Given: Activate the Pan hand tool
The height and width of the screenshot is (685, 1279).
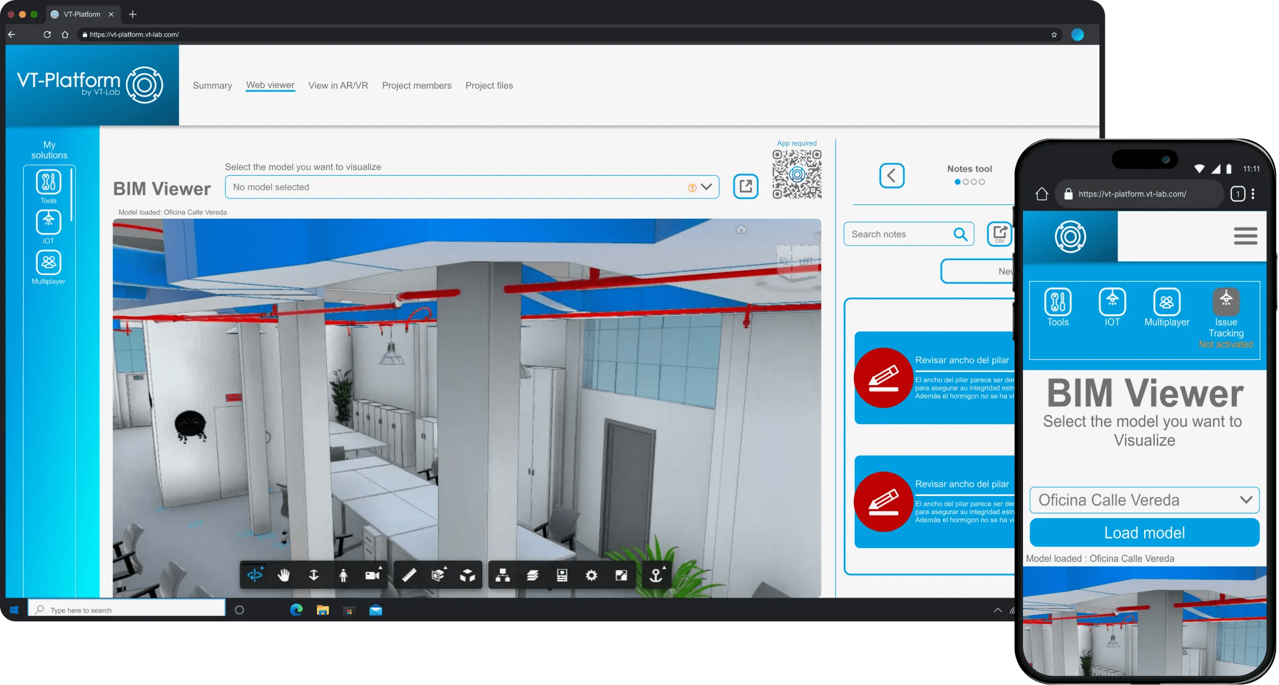Looking at the screenshot, I should pyautogui.click(x=284, y=575).
